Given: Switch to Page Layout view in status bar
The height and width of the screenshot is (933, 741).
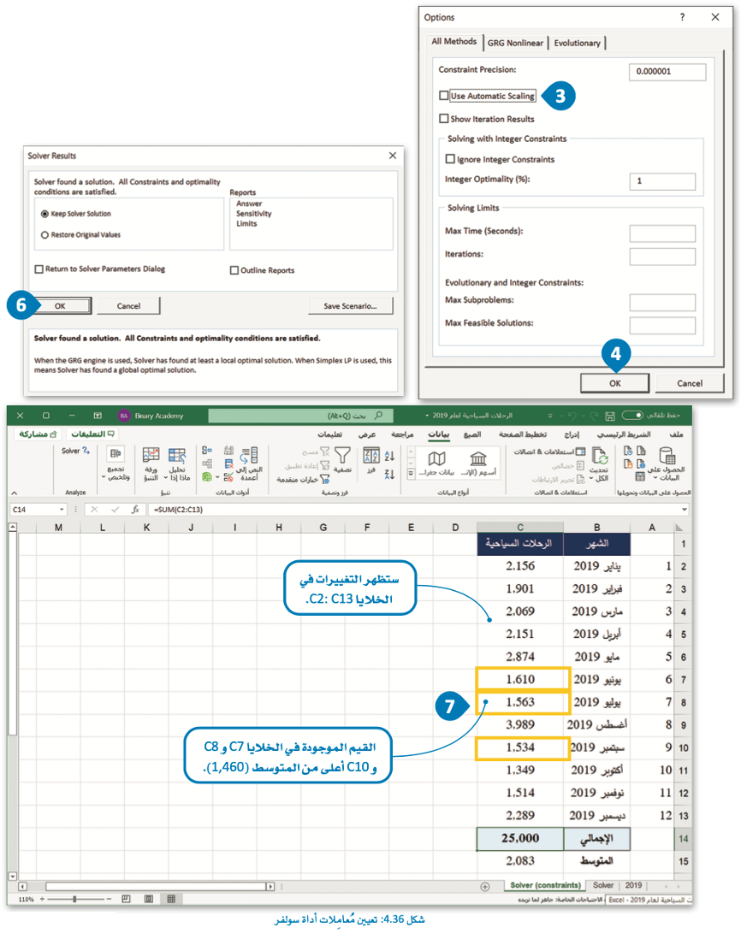Looking at the screenshot, I should pos(149,899).
